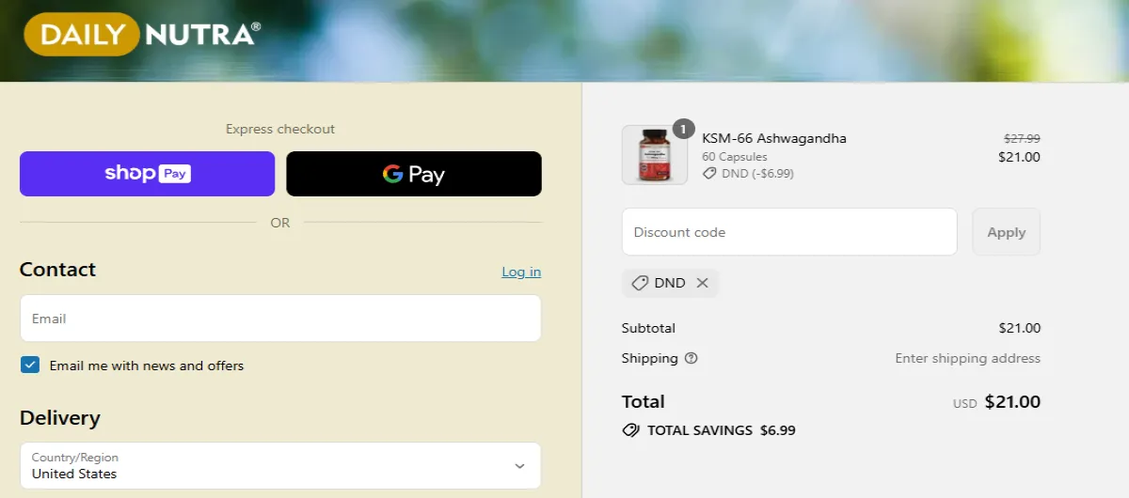The height and width of the screenshot is (498, 1129).
Task: Focus the Discount code field
Action: click(789, 232)
